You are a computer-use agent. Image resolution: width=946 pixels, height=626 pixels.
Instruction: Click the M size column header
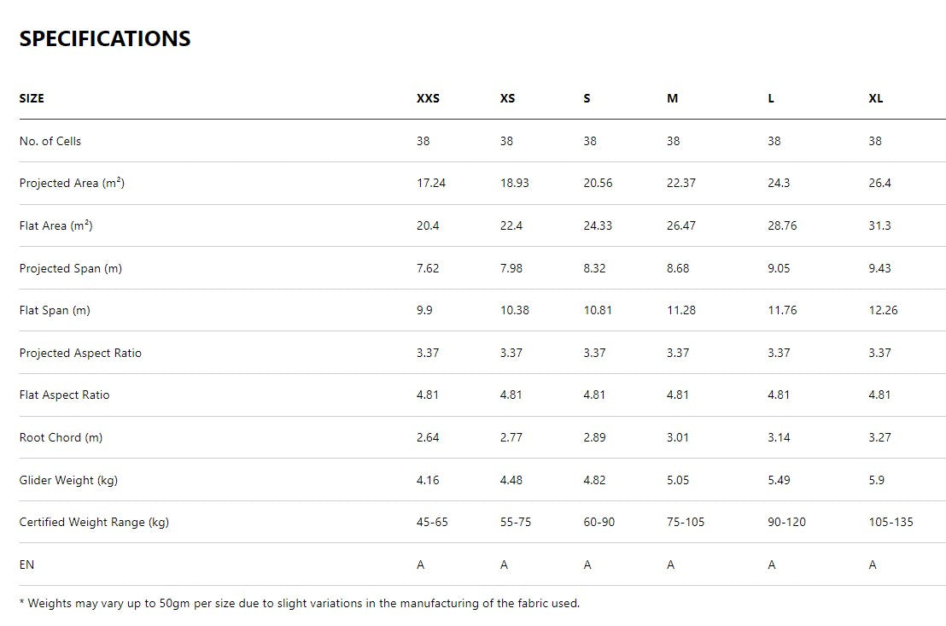(673, 98)
